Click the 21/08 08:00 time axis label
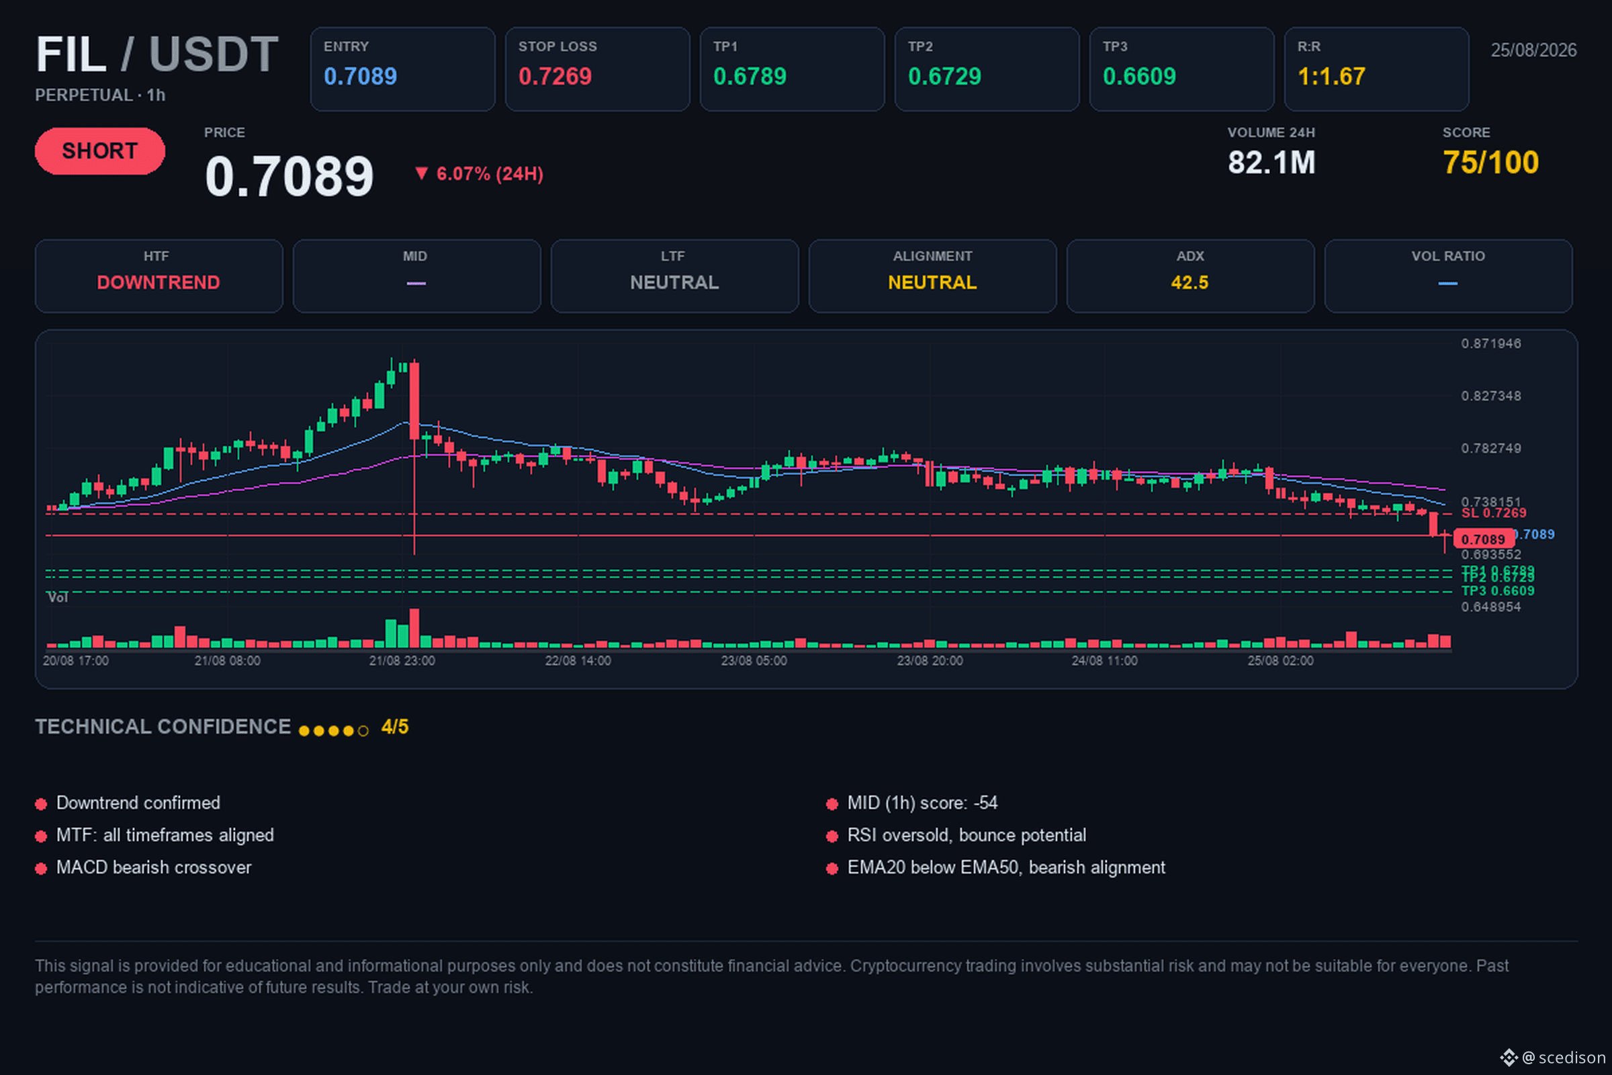 pyautogui.click(x=228, y=661)
